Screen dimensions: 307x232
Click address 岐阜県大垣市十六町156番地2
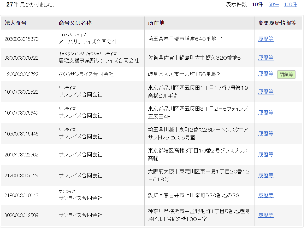click(184, 74)
